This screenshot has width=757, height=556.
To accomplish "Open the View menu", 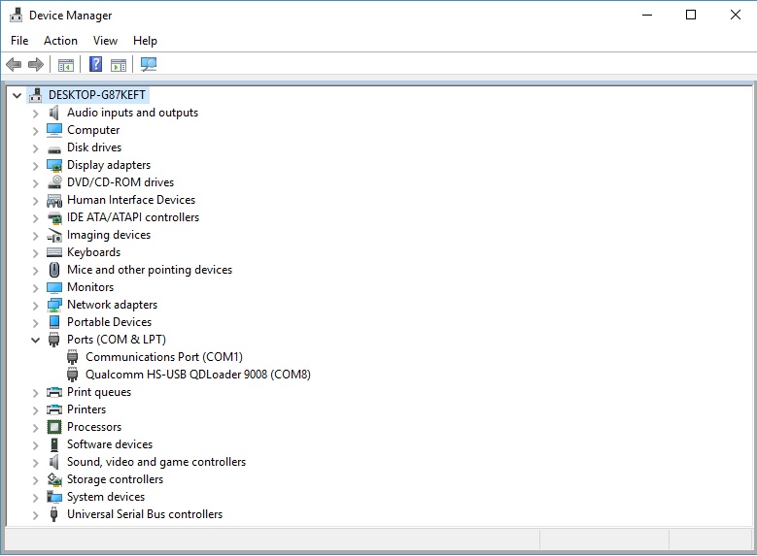I will pos(105,41).
